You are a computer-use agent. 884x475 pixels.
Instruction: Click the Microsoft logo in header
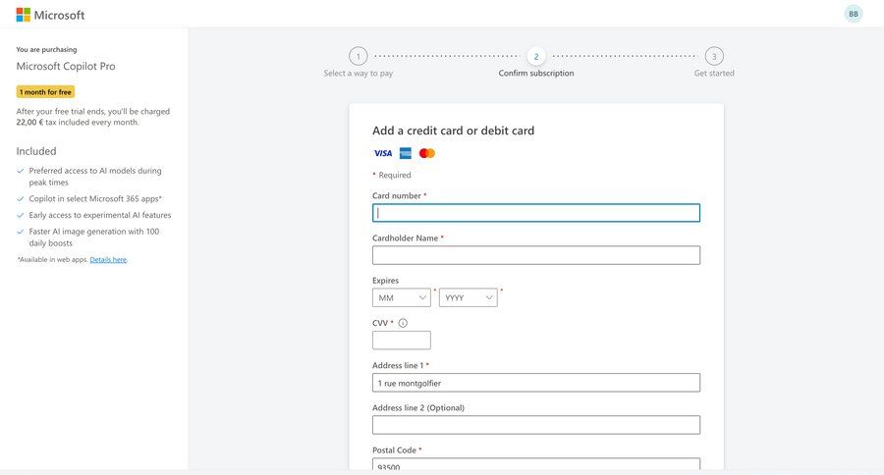click(x=50, y=15)
